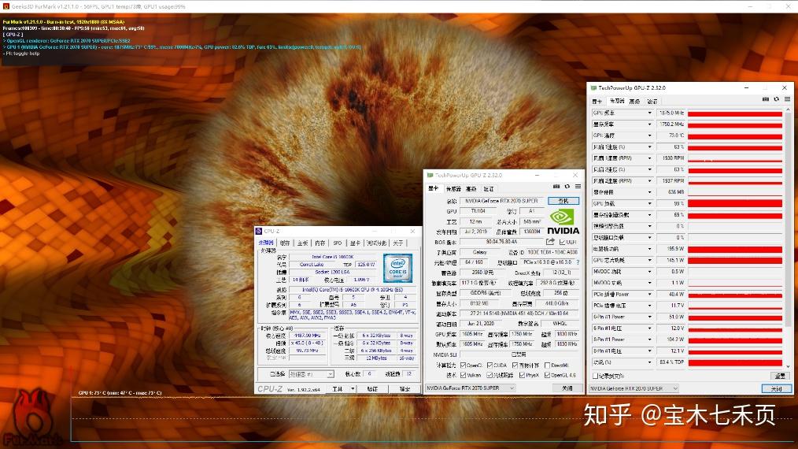Click the 'Comet Lake' code name field in CPU-Z
Image resolution: width=798 pixels, height=449 pixels.
(312, 265)
